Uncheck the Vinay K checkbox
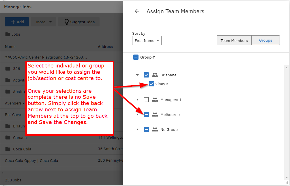Screen dimensions: 290x186 [151, 84]
